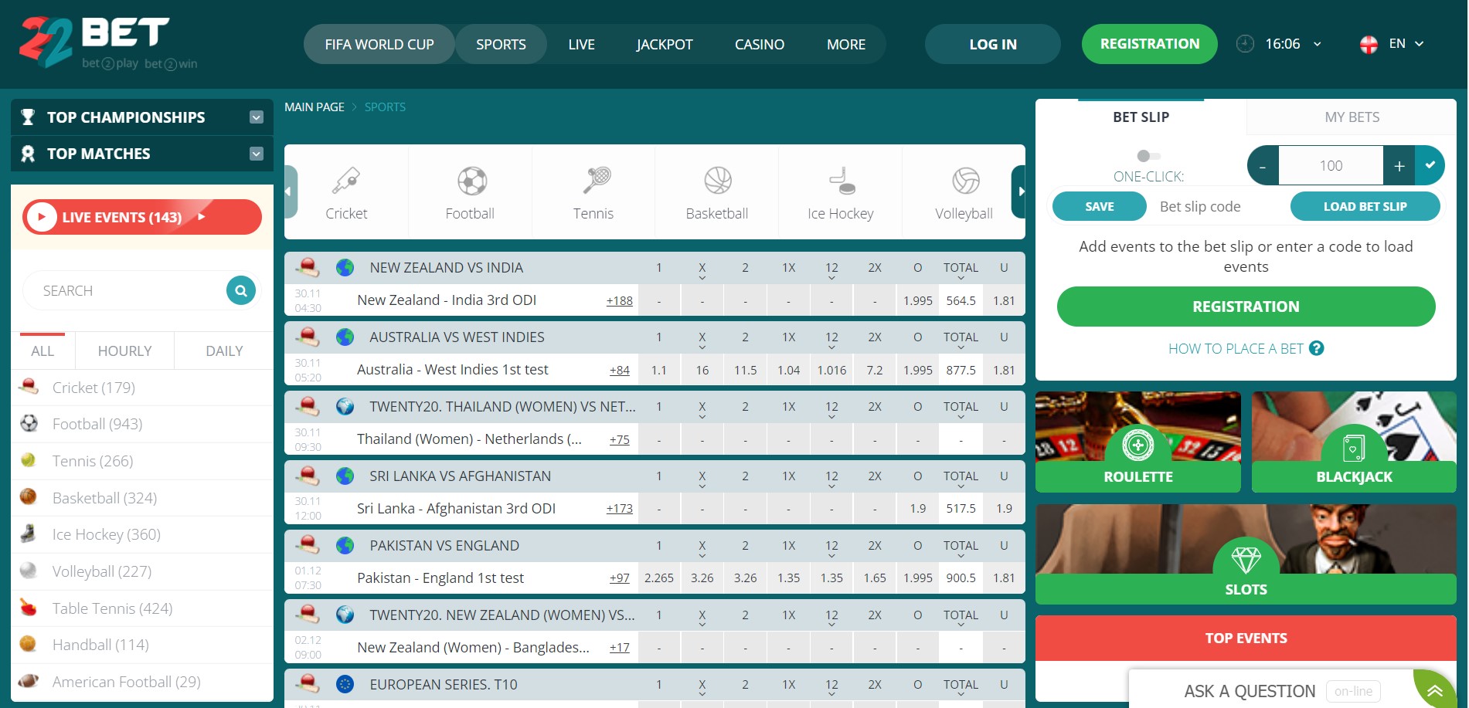Select odds 2.265 for Pakistan - England
Screen dimensions: 1469x708
(x=659, y=578)
